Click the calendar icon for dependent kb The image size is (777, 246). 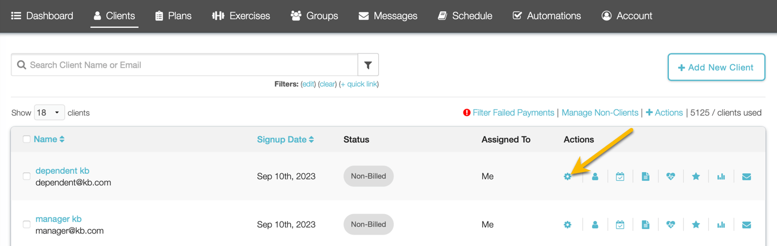tap(620, 177)
